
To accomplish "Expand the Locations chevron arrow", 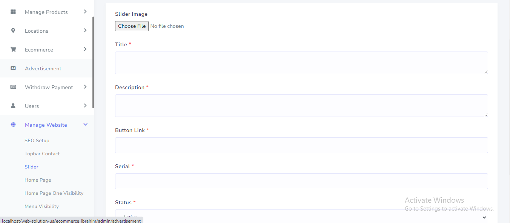I will pyautogui.click(x=85, y=30).
